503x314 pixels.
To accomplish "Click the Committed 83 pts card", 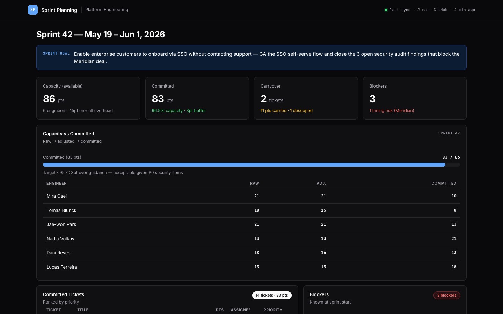I will tap(197, 98).
